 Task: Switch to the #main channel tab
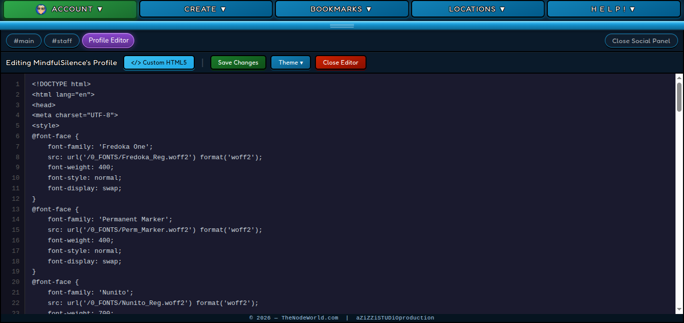coord(24,41)
